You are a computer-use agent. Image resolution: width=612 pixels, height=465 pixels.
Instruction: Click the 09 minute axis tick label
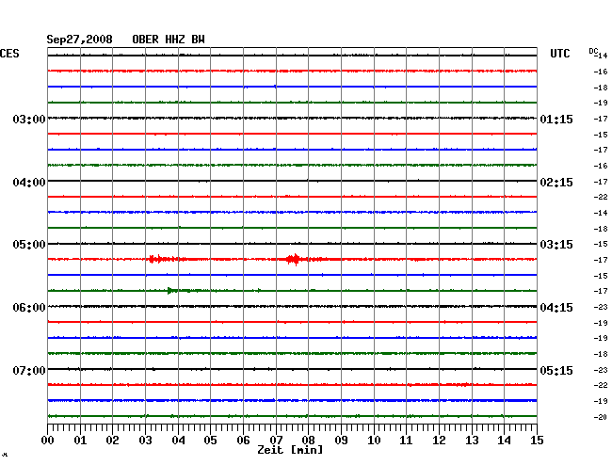point(341,440)
